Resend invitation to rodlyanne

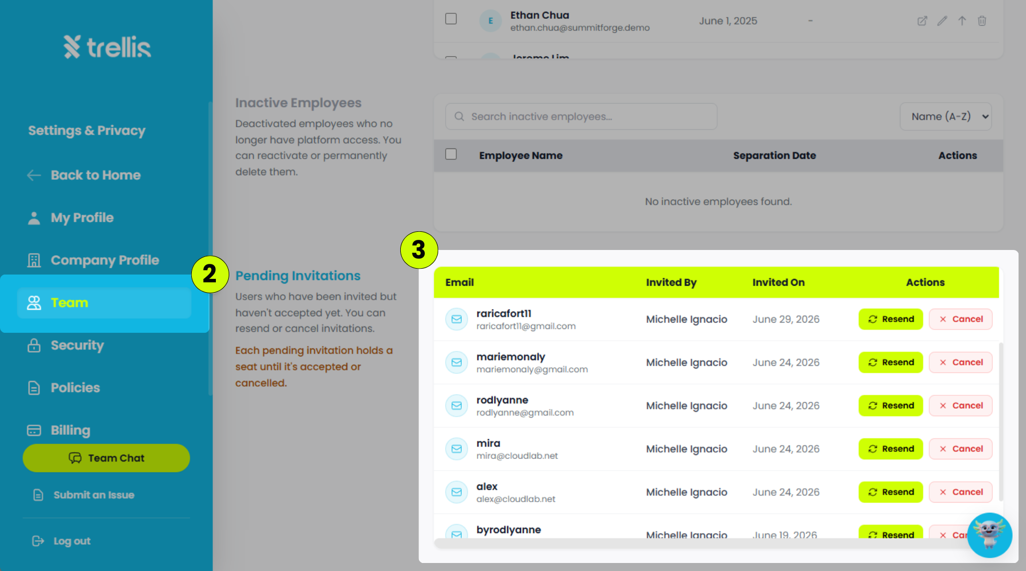(x=891, y=405)
